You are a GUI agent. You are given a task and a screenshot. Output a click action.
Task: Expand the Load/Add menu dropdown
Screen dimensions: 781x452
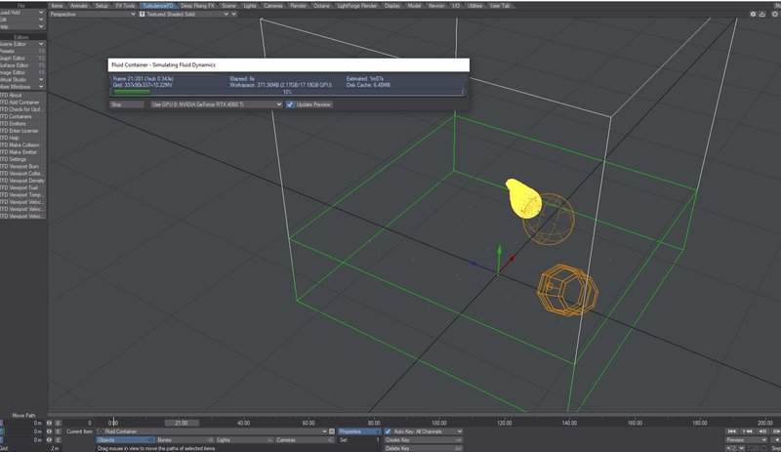22,13
